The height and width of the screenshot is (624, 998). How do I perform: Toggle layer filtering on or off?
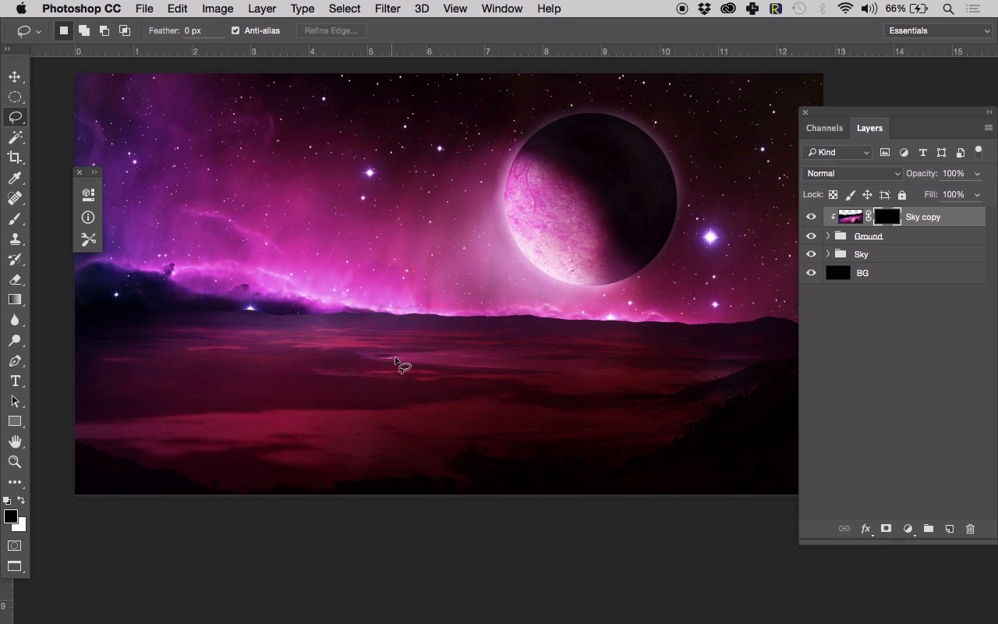(979, 152)
